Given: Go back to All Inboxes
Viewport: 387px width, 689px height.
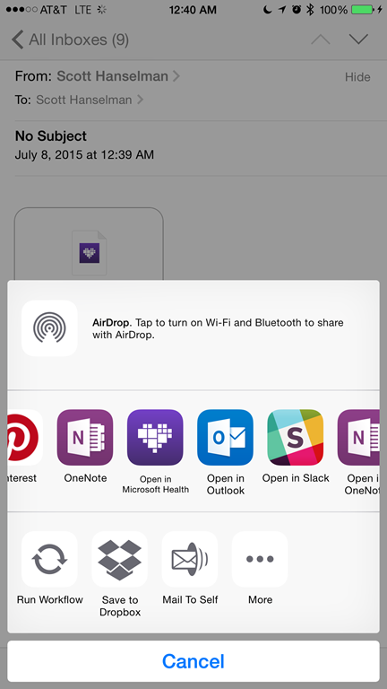Looking at the screenshot, I should [x=70, y=39].
